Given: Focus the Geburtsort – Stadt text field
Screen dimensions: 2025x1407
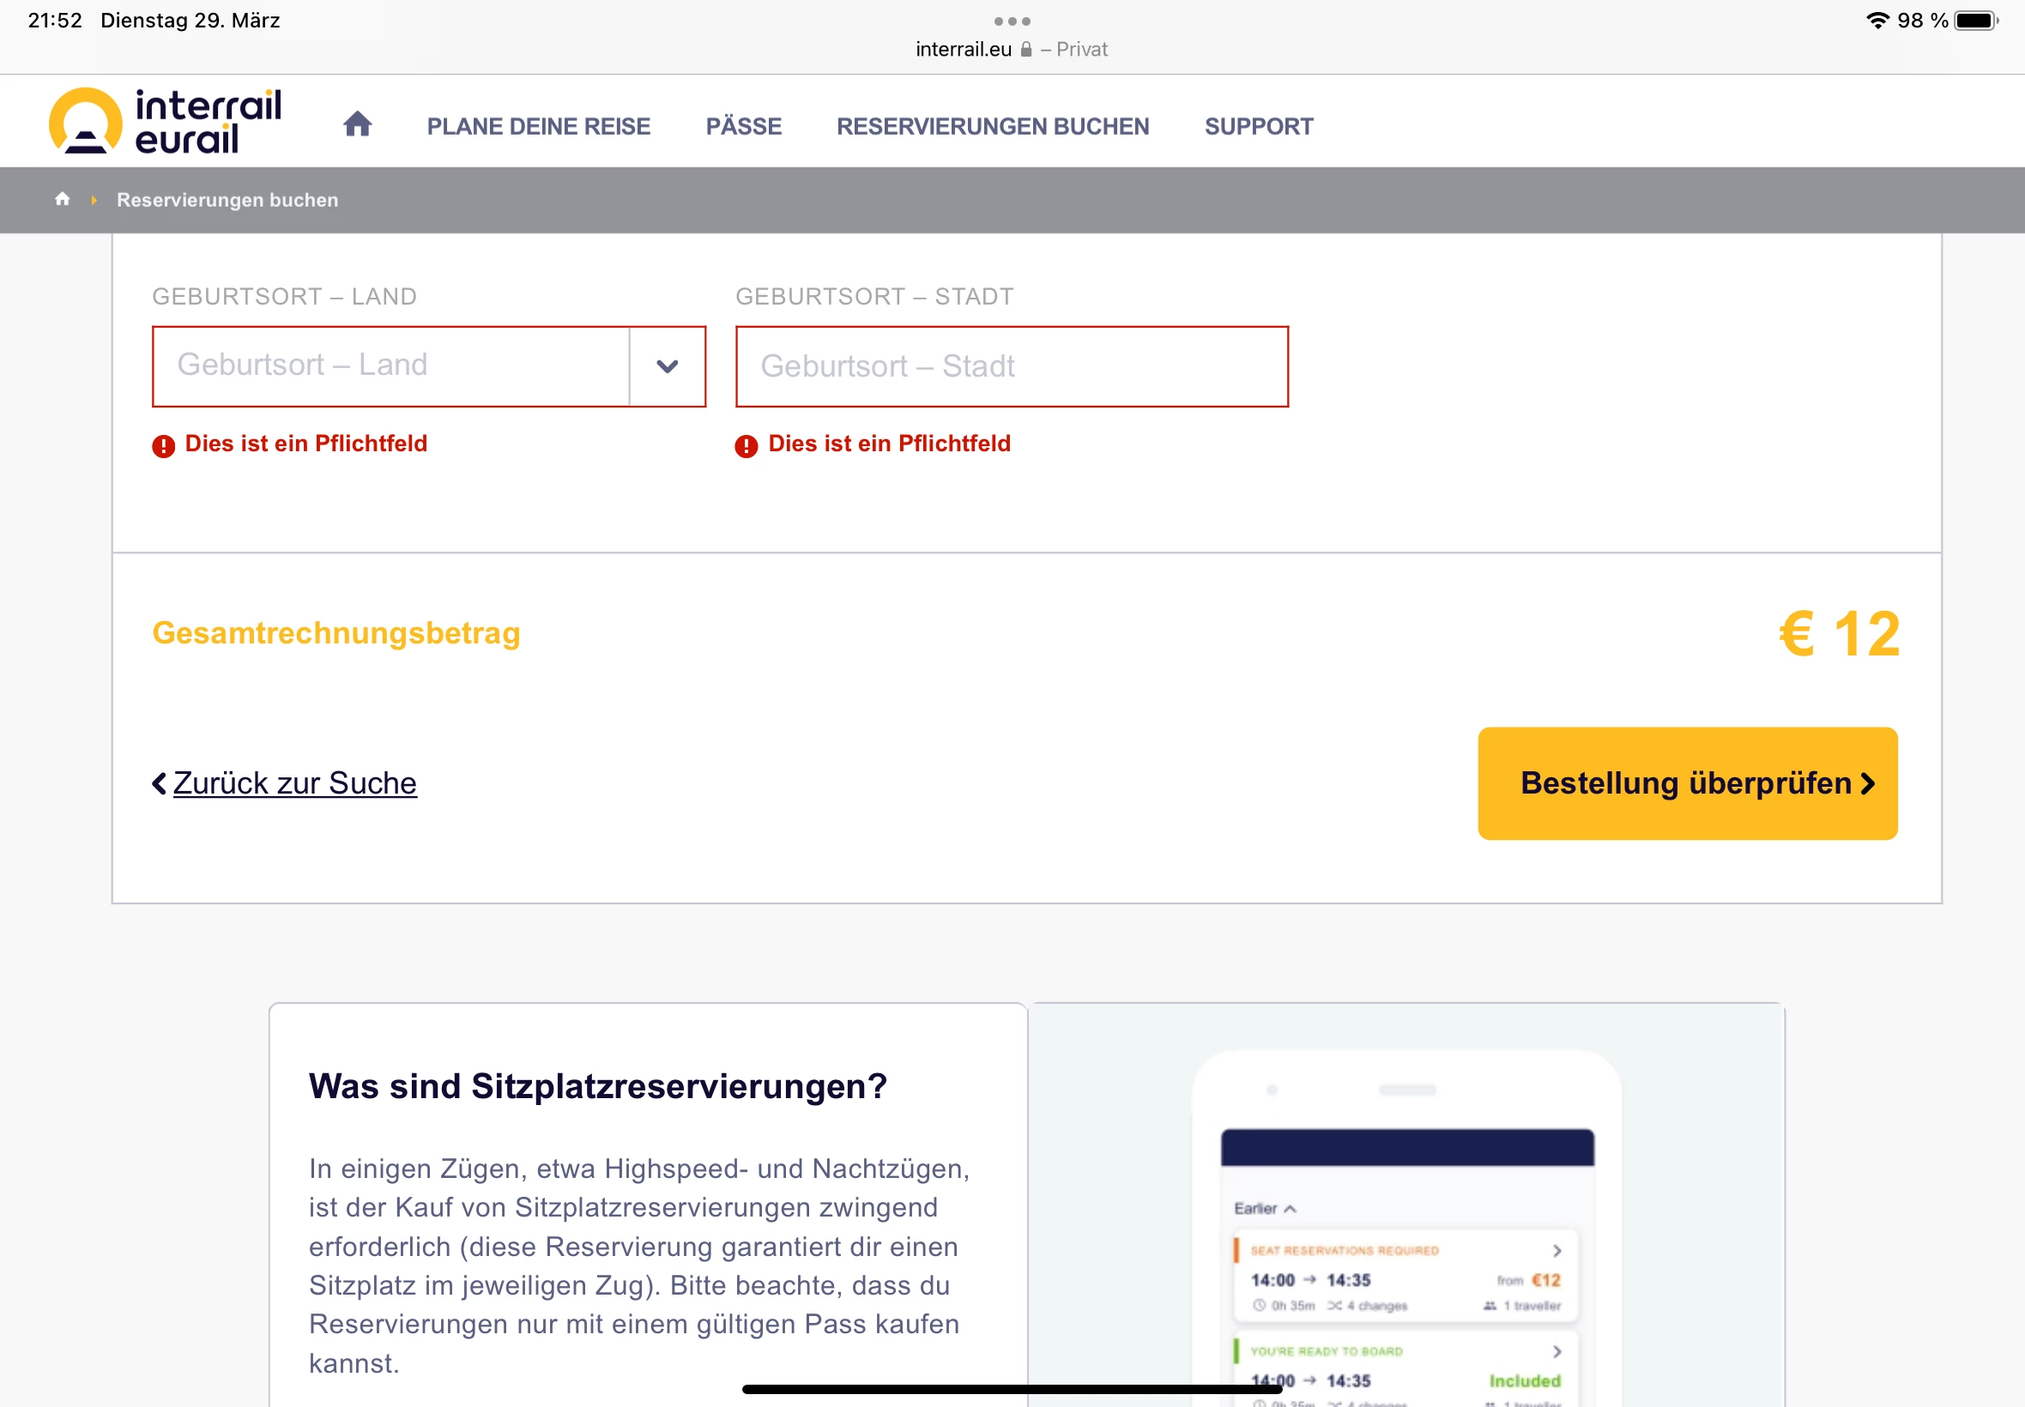Looking at the screenshot, I should coord(1011,365).
